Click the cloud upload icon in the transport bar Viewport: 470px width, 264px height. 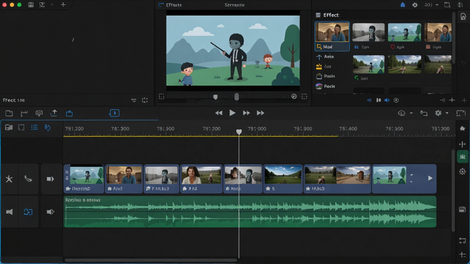click(402, 113)
